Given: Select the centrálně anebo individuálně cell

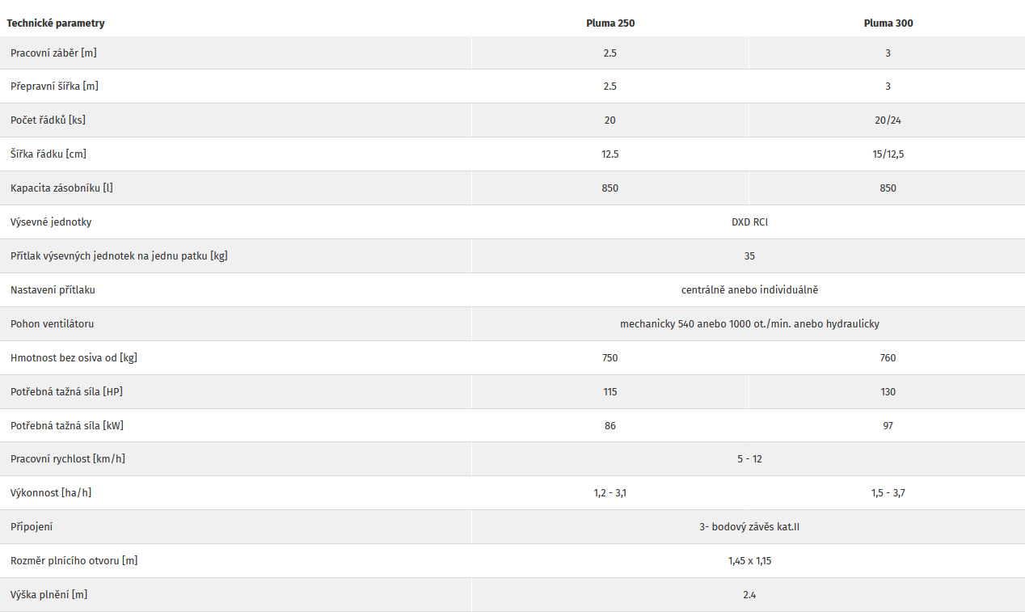Looking at the screenshot, I should click(x=749, y=289).
